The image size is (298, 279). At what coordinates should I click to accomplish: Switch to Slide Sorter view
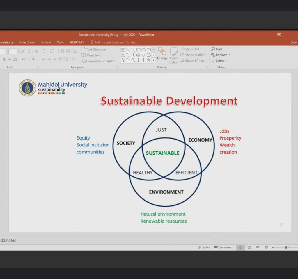[249, 247]
